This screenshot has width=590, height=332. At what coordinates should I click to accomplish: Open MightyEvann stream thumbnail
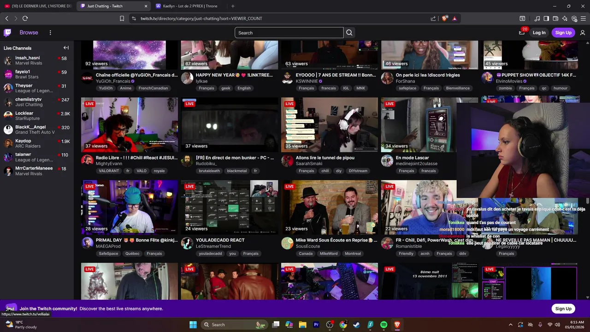(130, 125)
